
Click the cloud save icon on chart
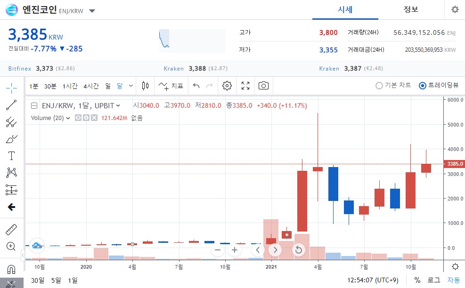[x=37, y=245]
